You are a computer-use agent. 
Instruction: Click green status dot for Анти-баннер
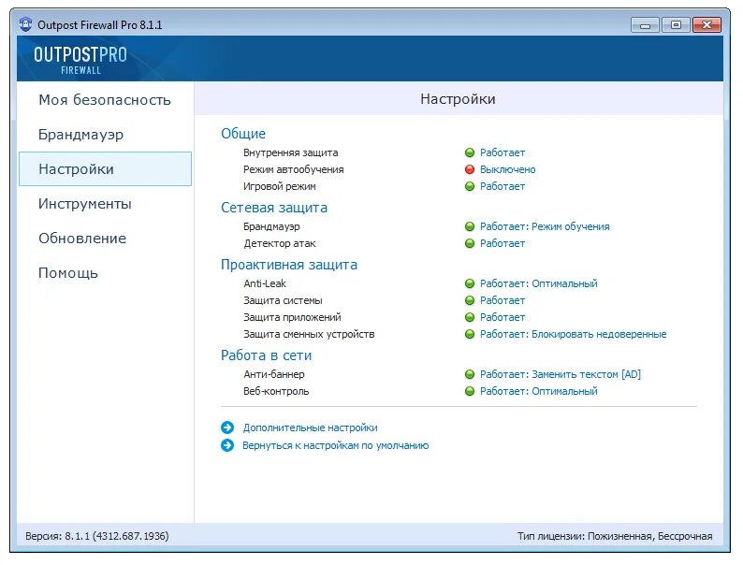coord(470,374)
